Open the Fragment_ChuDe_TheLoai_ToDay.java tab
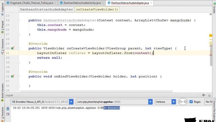Image resolution: width=216 pixels, height=122 pixels. pos(31,3)
